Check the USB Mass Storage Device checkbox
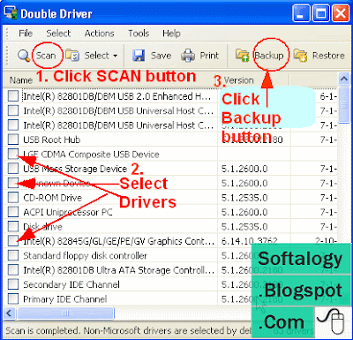Image resolution: width=353 pixels, height=340 pixels. 13,169
